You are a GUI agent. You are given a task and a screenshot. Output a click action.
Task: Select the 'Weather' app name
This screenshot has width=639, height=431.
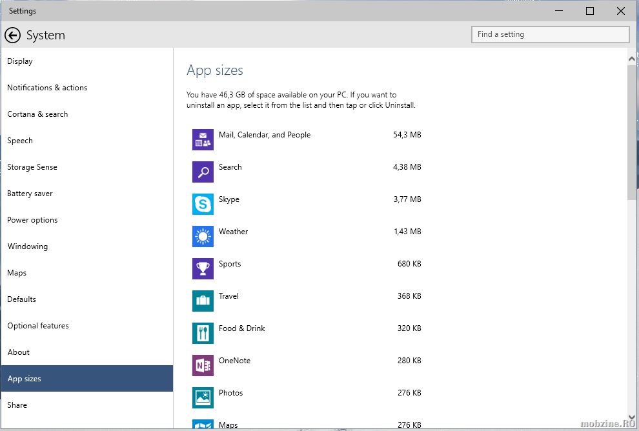tap(233, 232)
